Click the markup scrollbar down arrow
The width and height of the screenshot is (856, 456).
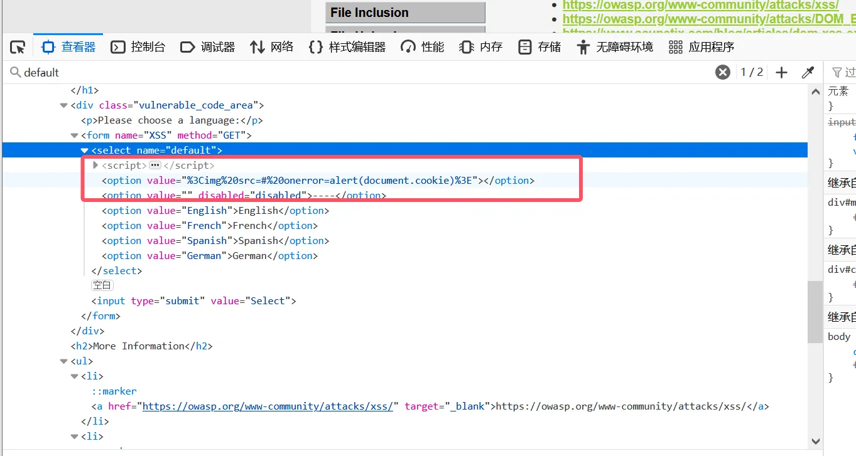[x=815, y=442]
